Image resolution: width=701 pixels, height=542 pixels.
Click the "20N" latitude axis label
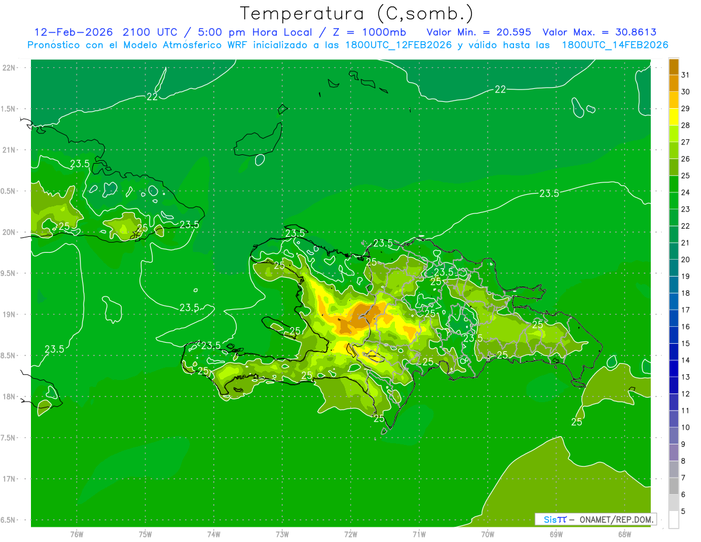tap(9, 232)
